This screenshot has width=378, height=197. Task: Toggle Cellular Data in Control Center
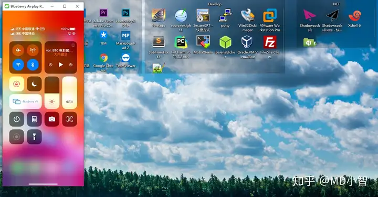pyautogui.click(x=33, y=50)
